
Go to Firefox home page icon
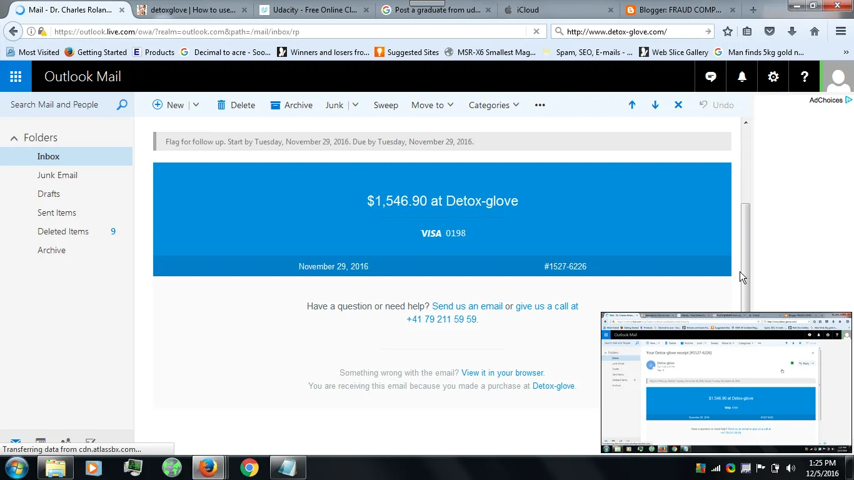coord(815,31)
